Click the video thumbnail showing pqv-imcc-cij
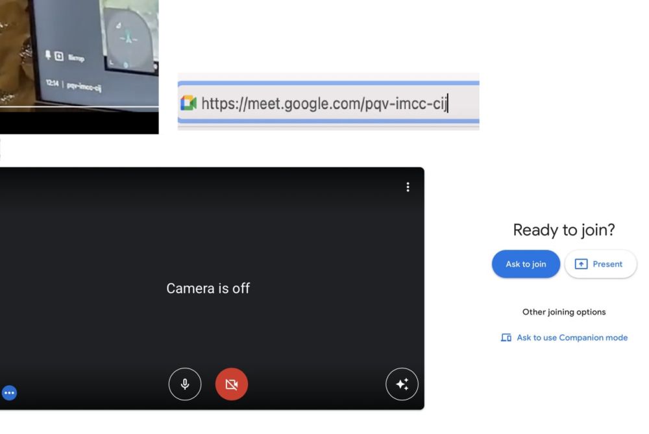This screenshot has width=649, height=434. [79, 67]
